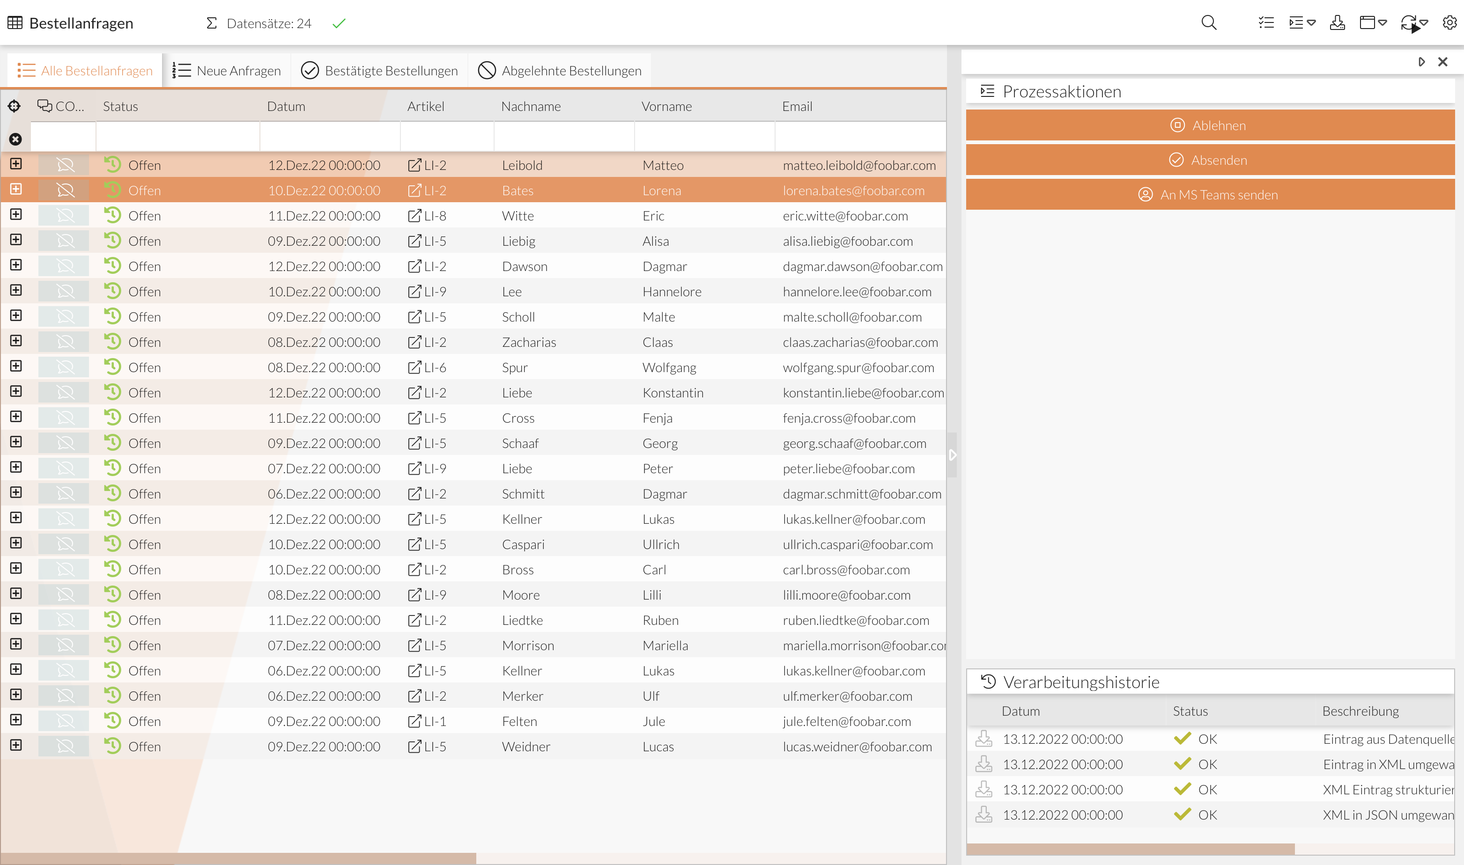The image size is (1464, 865).
Task: Open article link icon for Witte row
Action: (414, 216)
